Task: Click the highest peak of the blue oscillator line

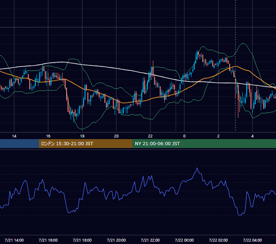Action: [x=197, y=168]
